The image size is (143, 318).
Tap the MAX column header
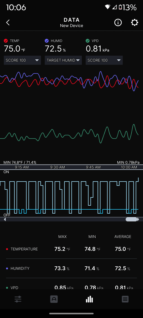62,237
